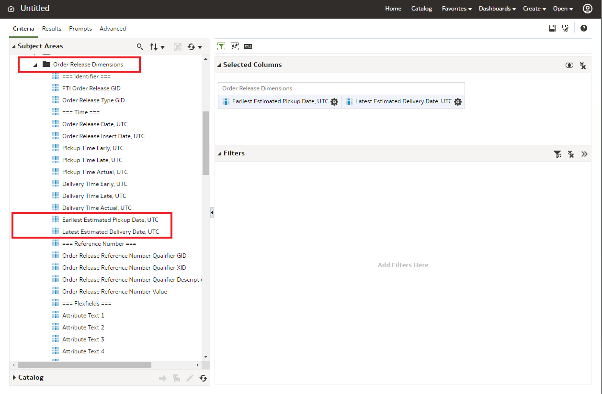This screenshot has height=394, width=602.
Task: Open the Favorites menu
Action: 457,9
